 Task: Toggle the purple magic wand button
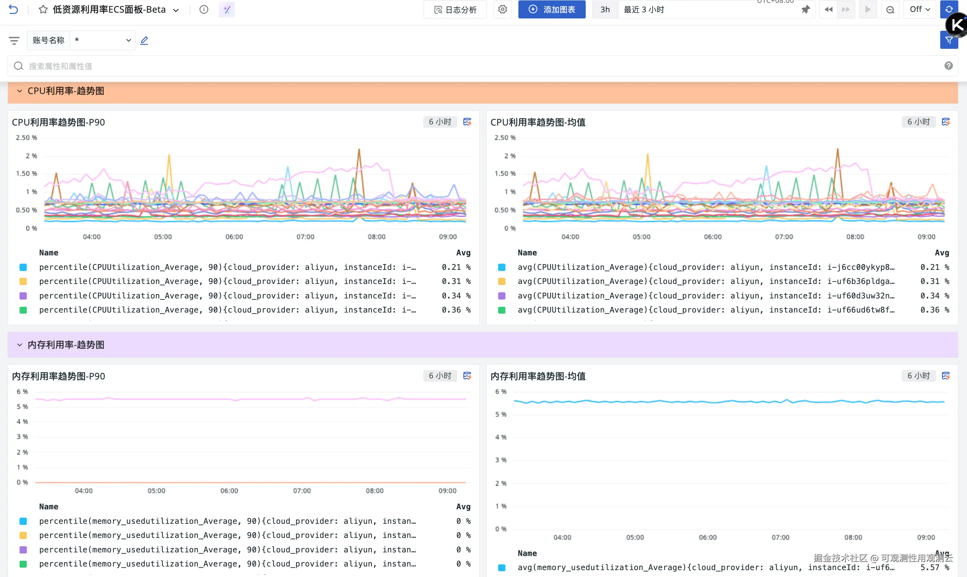(x=227, y=9)
